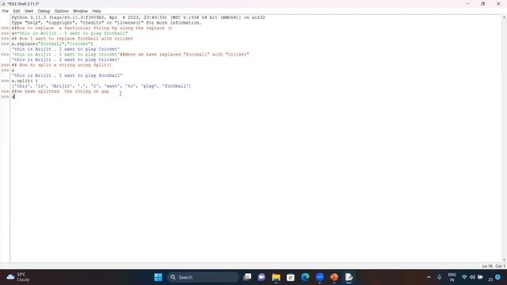Close the IDLE Shell window
This screenshot has height=285, width=507.
pos(498,3)
